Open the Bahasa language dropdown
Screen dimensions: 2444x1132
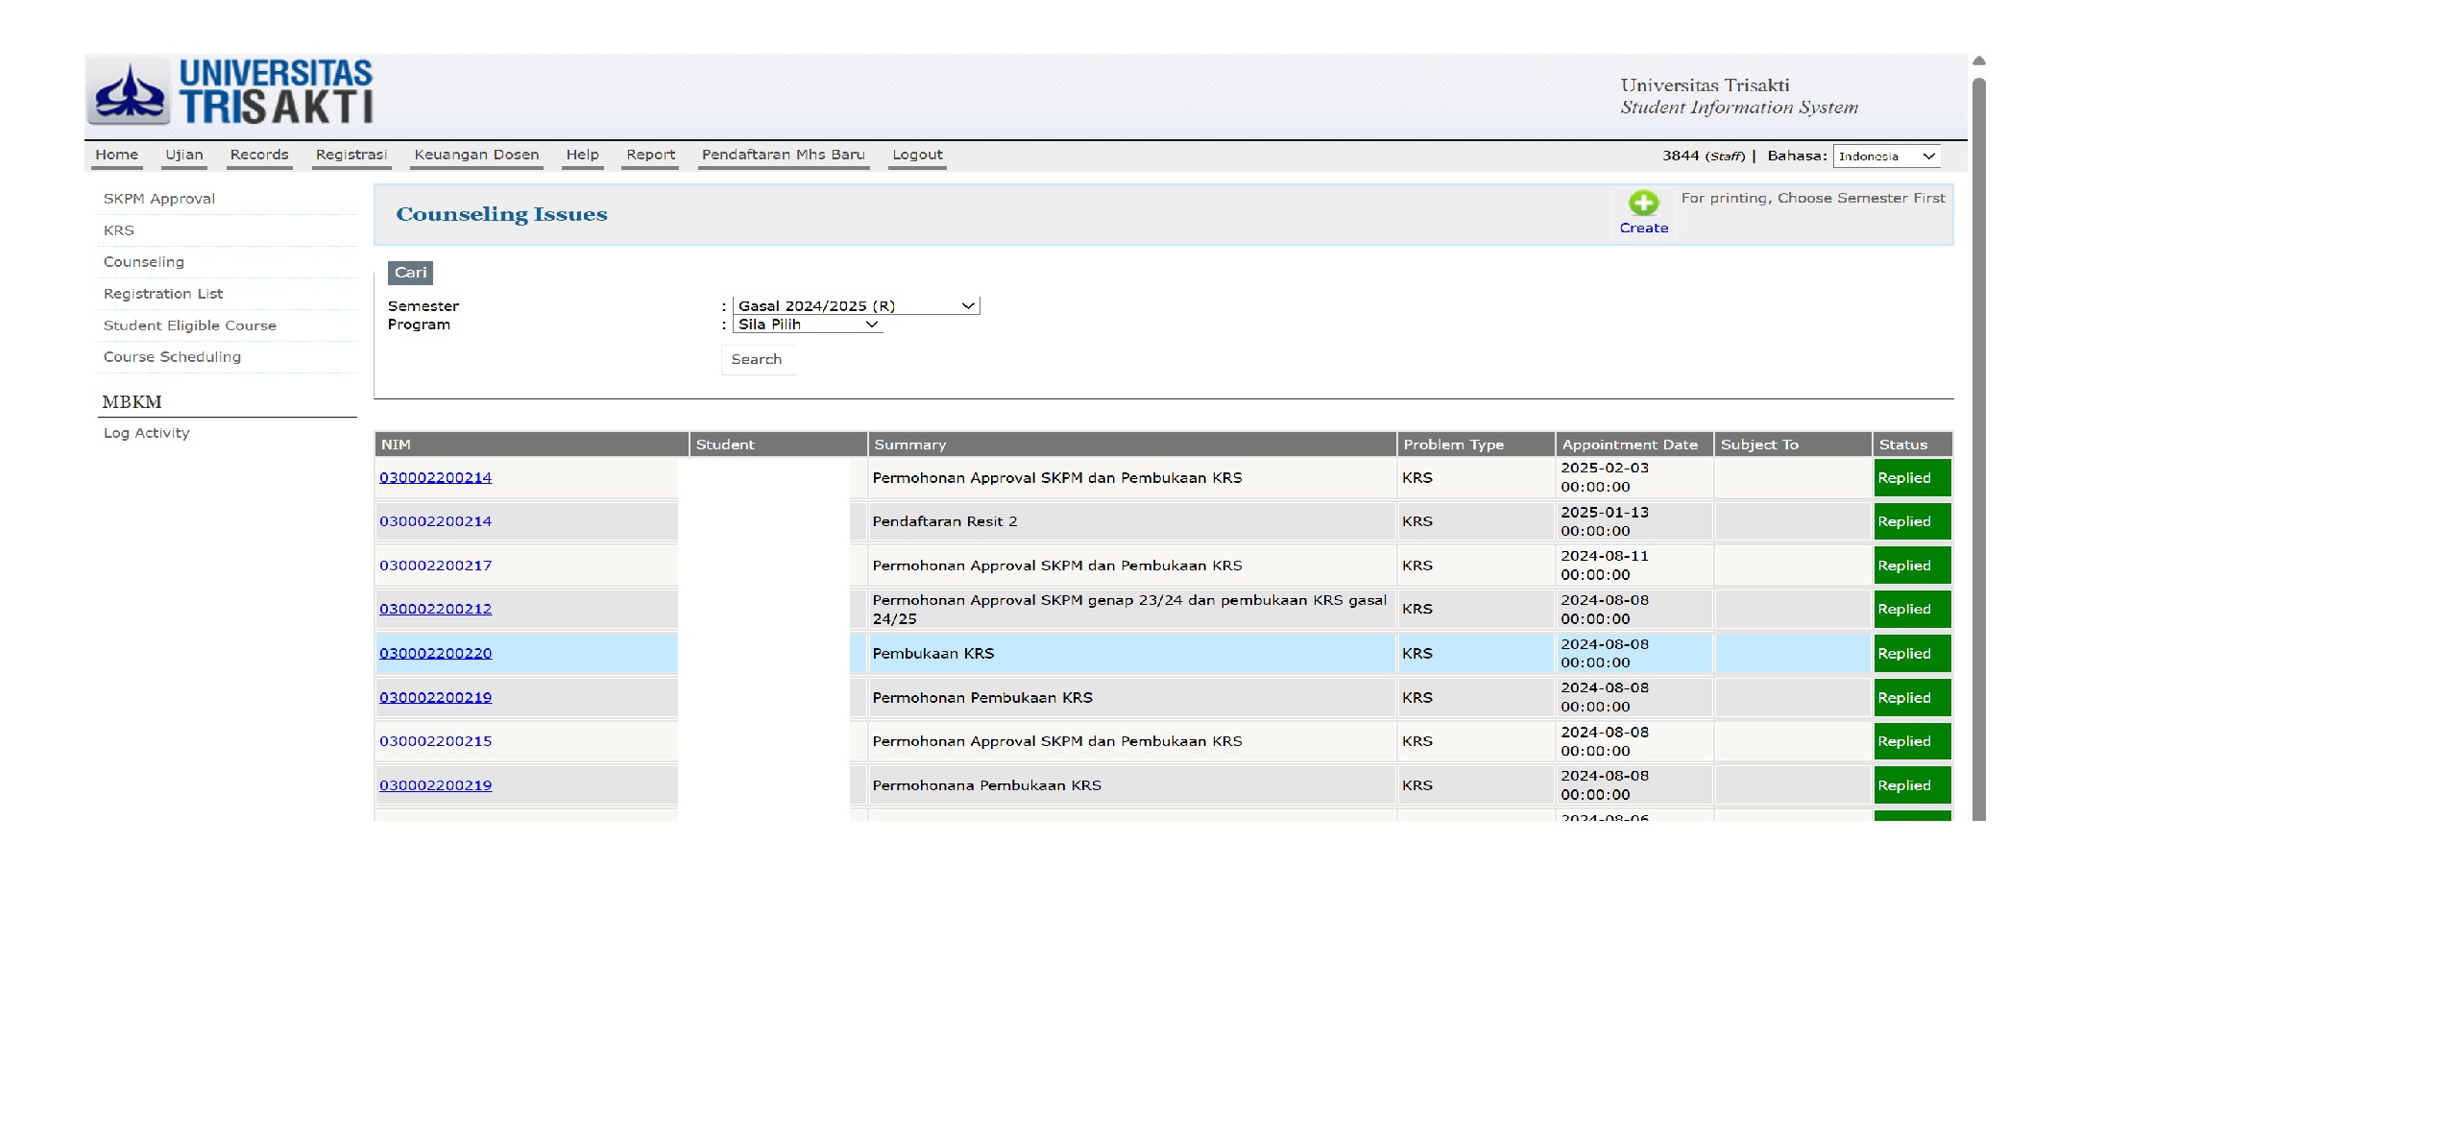click(1887, 156)
